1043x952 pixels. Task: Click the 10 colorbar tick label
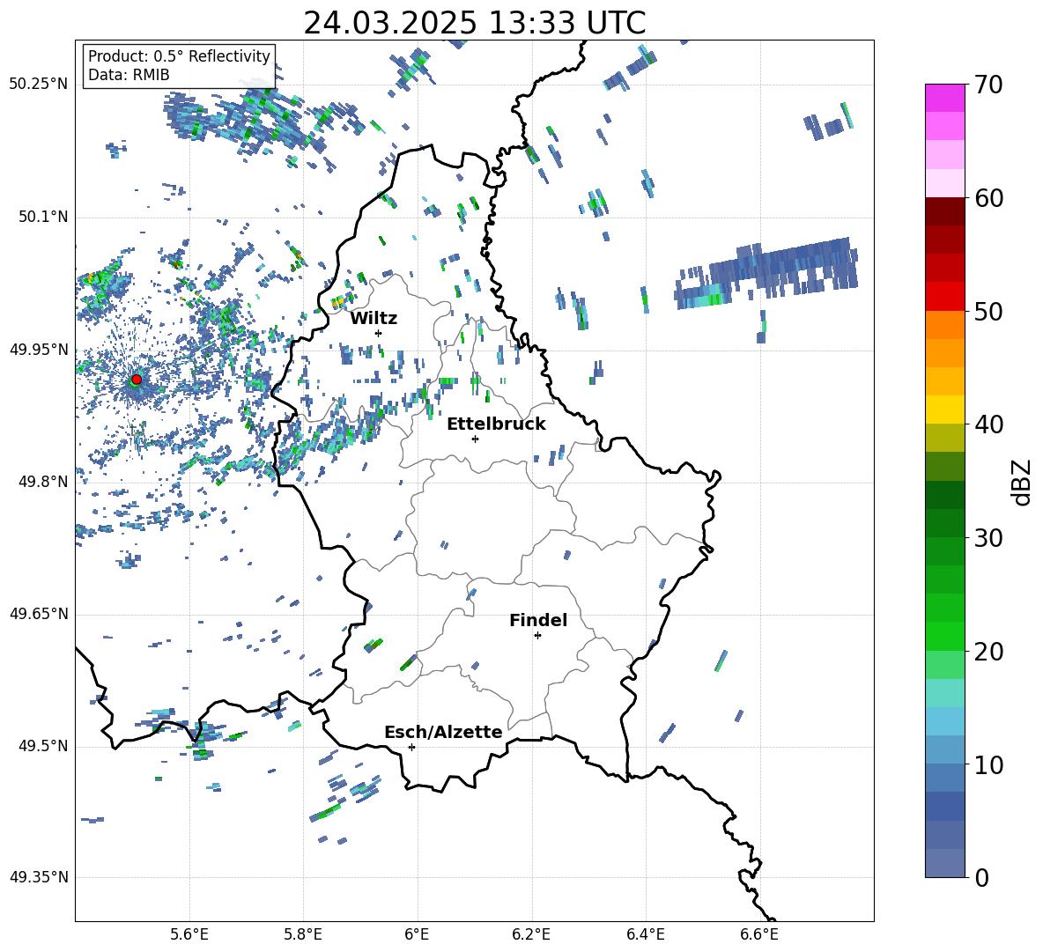pyautogui.click(x=988, y=765)
